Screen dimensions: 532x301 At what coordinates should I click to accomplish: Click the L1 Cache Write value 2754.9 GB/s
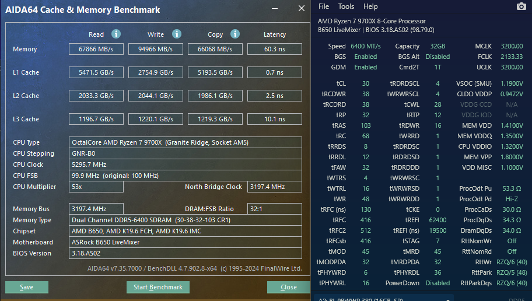click(x=155, y=72)
